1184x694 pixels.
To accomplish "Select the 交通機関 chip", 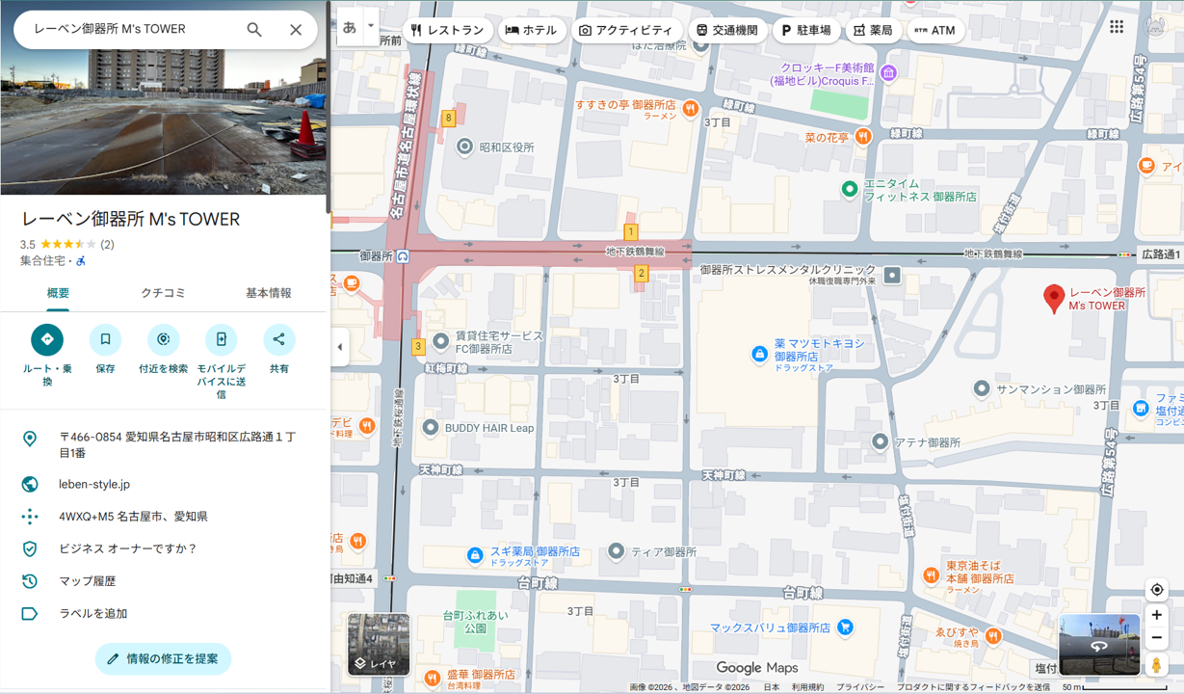I will (727, 30).
